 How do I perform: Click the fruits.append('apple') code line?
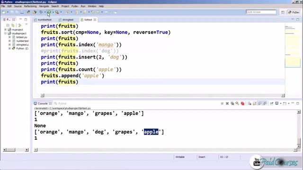pos(72,76)
